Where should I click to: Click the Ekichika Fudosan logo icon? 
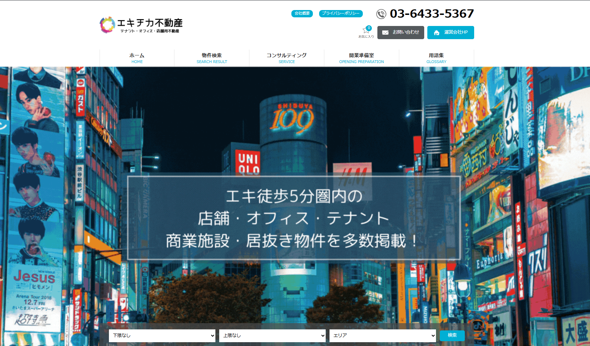pyautogui.click(x=107, y=25)
